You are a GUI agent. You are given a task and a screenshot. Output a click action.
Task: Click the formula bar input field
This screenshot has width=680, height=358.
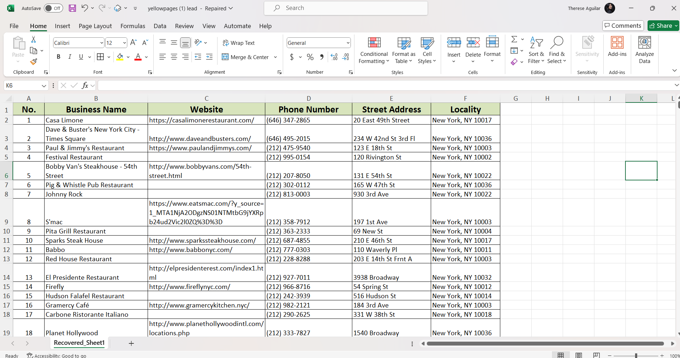point(385,85)
